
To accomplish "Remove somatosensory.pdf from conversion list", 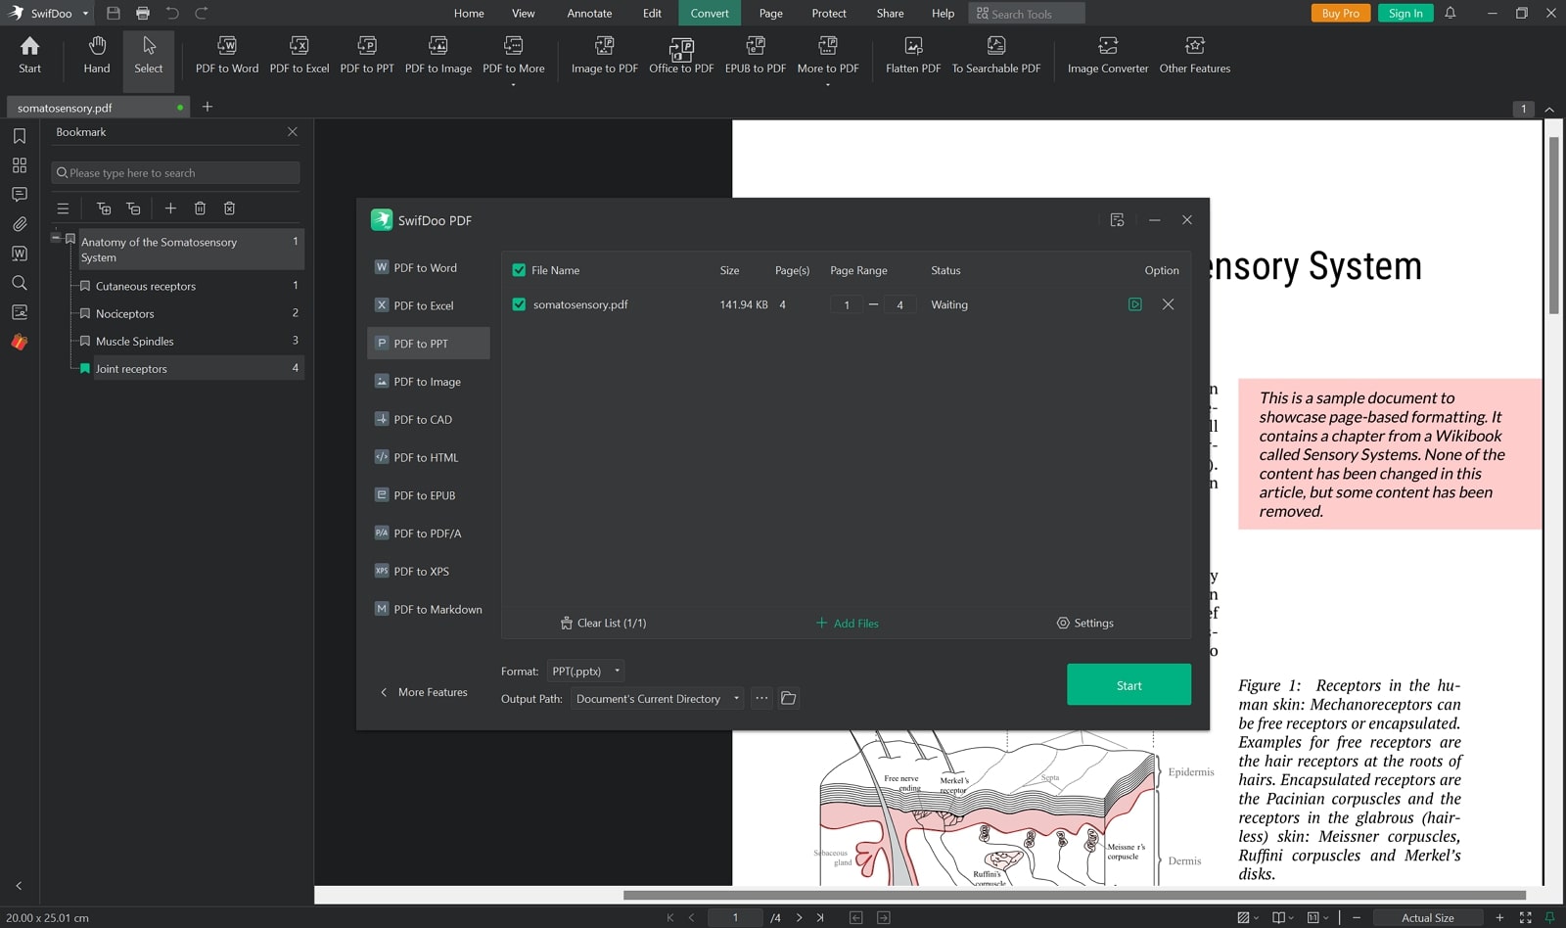I will click(x=1168, y=304).
